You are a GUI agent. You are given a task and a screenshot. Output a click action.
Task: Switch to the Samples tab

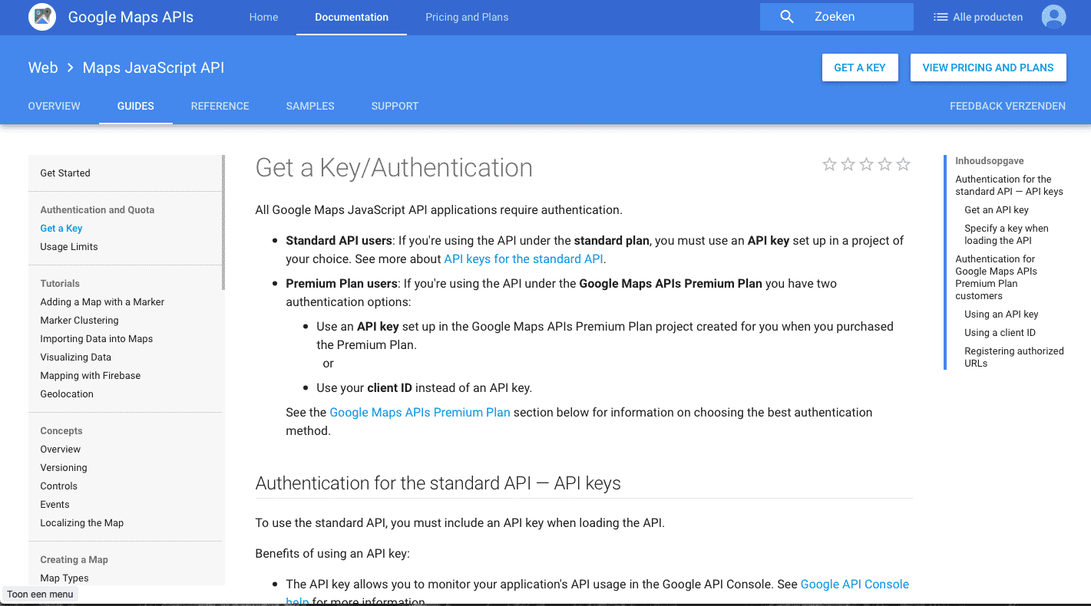point(310,106)
